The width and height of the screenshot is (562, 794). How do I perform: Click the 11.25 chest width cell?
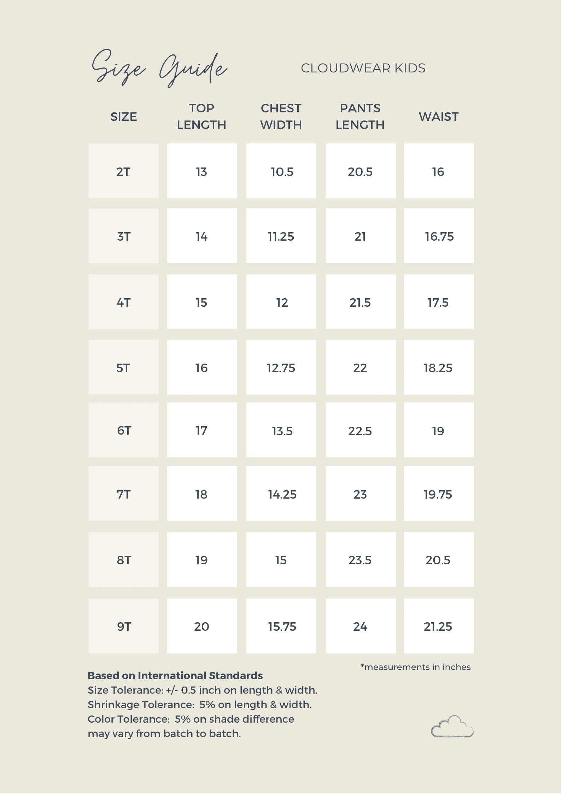click(x=281, y=236)
